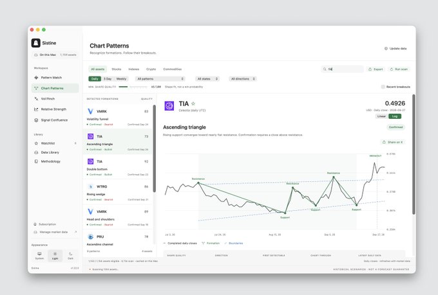The height and width of the screenshot is (295, 438).
Task: Click the detail panel scrollbar
Action: [x=414, y=154]
